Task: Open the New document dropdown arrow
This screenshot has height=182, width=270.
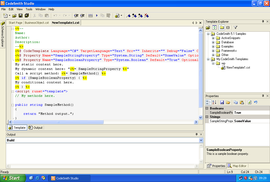Action: point(10,16)
